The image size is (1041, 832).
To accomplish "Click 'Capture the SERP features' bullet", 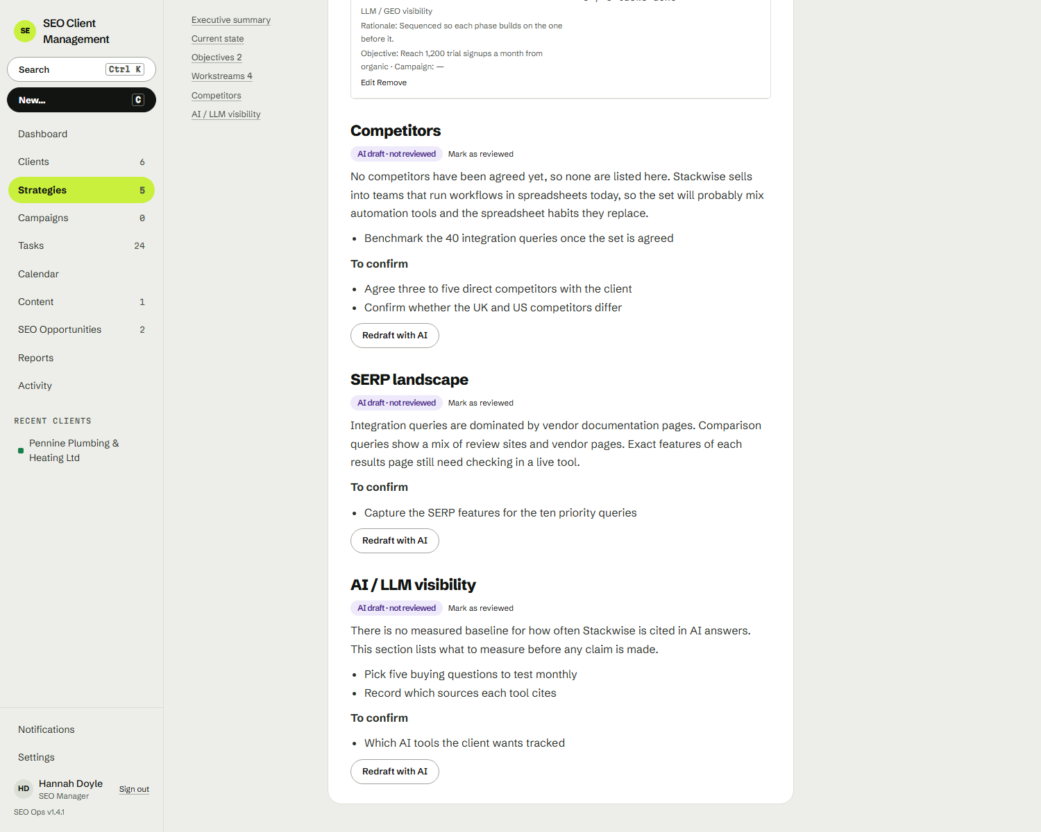I will pos(500,513).
